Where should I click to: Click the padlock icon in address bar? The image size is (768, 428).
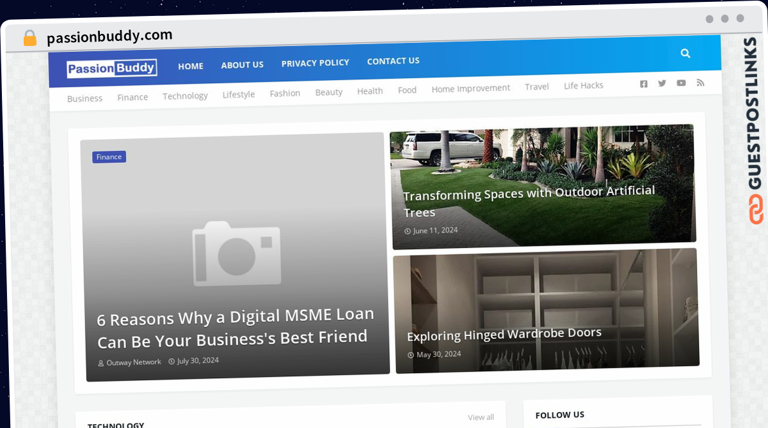(x=30, y=38)
